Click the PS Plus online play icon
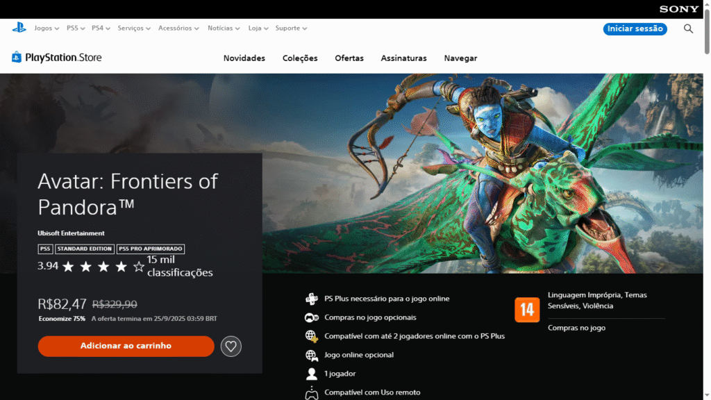 [x=312, y=299]
